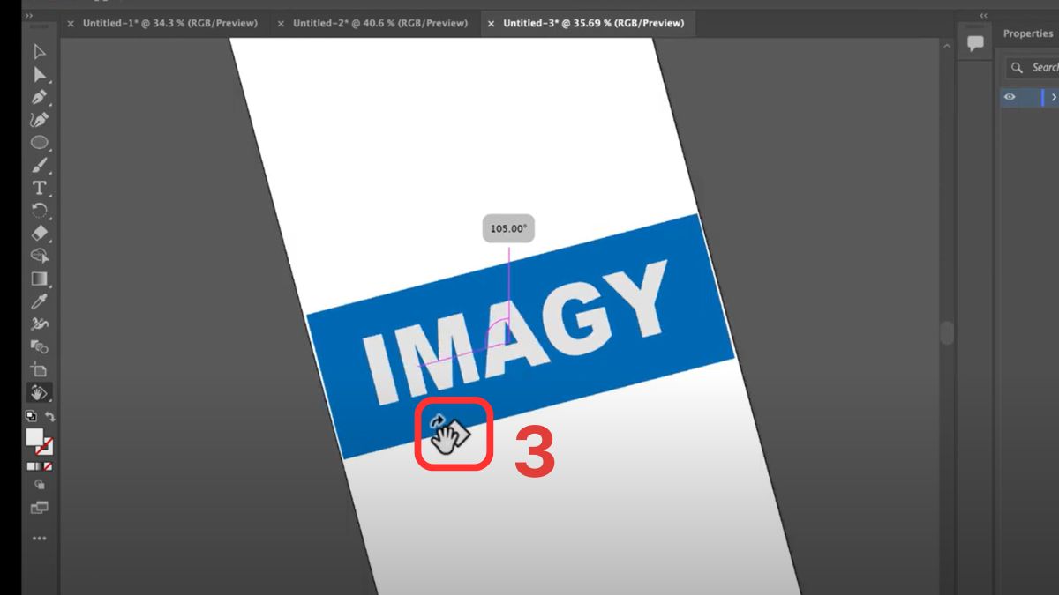
Task: Select the Shape Builder tool
Action: [39, 256]
